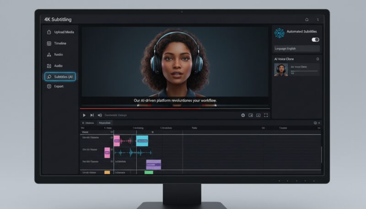Click the Radio sidebar icon
Screen dimensions: 366x209
pyautogui.click(x=49, y=54)
